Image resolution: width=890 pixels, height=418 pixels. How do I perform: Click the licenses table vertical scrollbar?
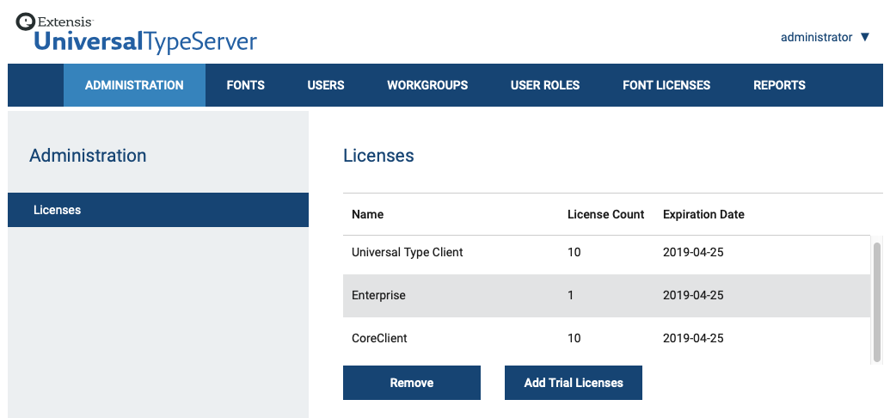[x=877, y=302]
